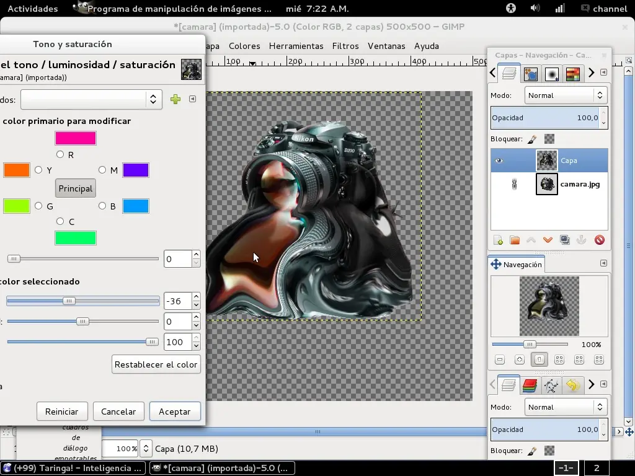Open Actividades overview in top bar
This screenshot has width=635, height=476.
point(33,9)
